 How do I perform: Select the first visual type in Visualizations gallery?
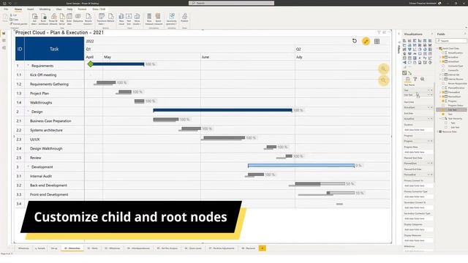tap(404, 41)
